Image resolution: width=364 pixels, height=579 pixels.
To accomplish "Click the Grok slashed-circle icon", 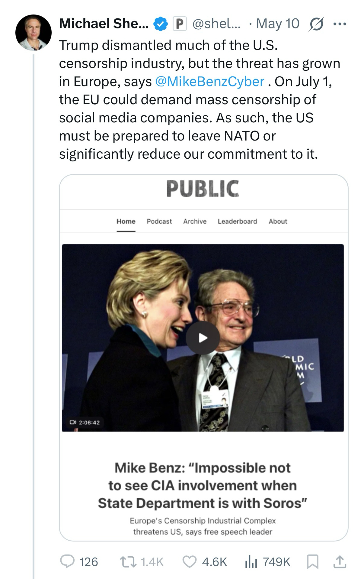I will pyautogui.click(x=316, y=24).
